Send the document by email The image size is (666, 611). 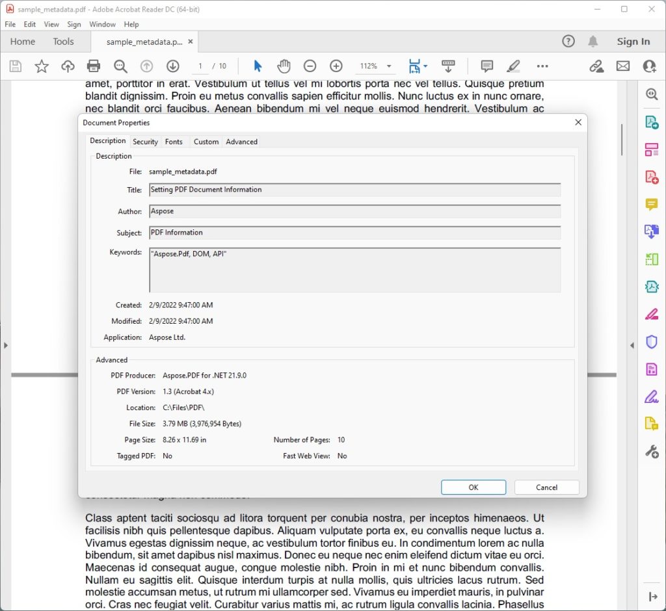tap(622, 66)
